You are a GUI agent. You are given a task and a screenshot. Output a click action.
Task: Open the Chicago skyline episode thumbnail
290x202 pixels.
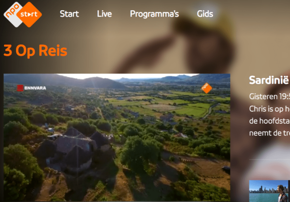click(270, 191)
